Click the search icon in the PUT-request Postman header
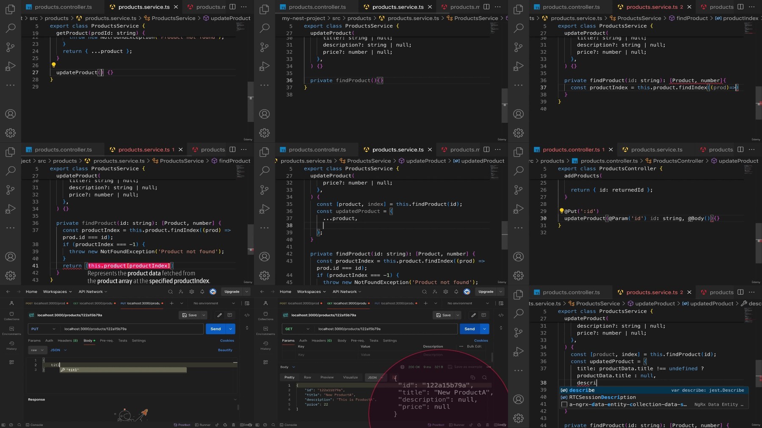This screenshot has width=762, height=428. 170,292
